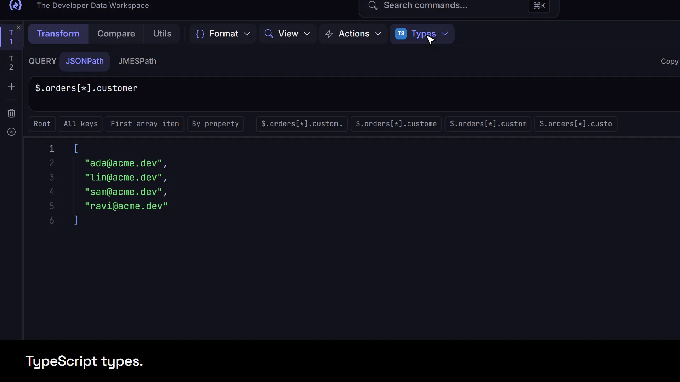
Task: Select the JSONPath query mode
Action: click(85, 61)
